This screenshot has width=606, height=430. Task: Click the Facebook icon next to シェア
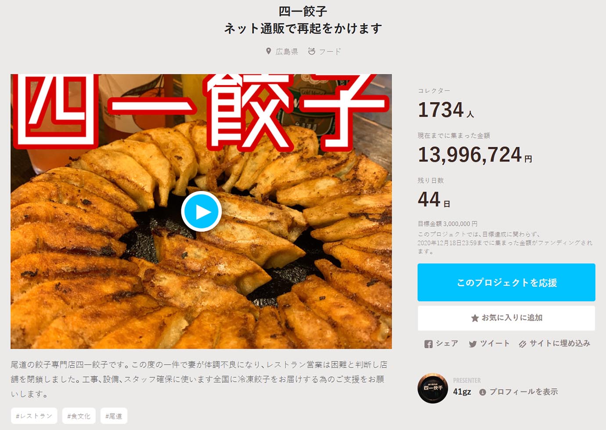tap(428, 344)
